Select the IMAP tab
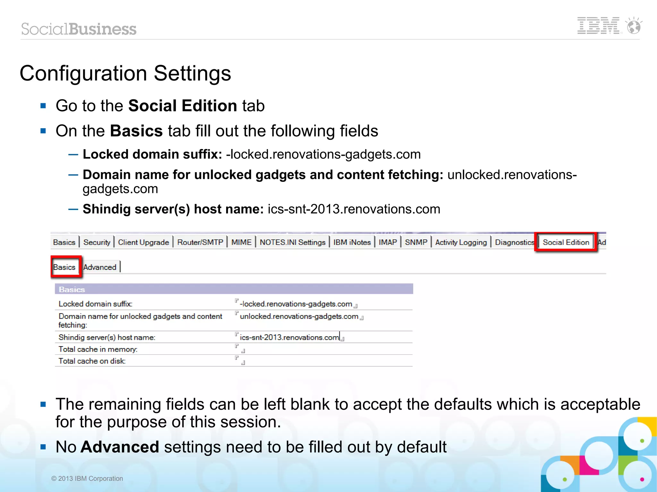 [388, 242]
